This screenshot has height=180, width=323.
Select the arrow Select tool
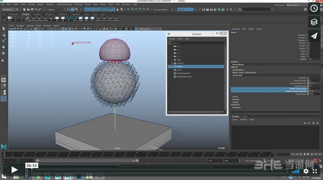coord(3,29)
